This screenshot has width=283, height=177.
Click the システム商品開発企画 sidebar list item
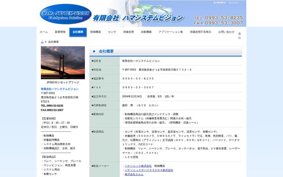pos(56,144)
